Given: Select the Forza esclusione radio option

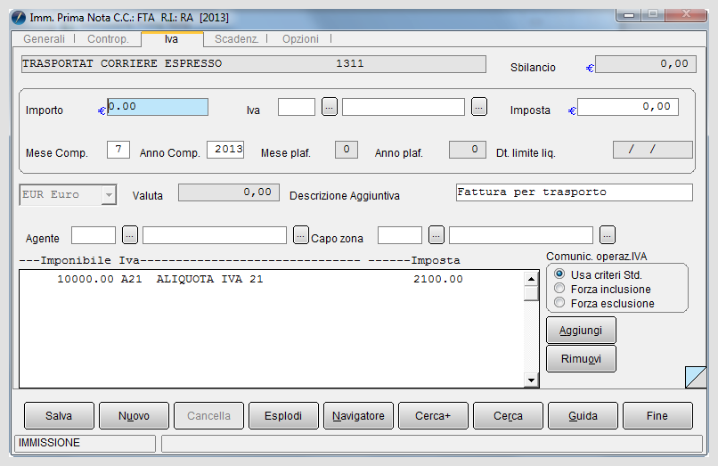Looking at the screenshot, I should [559, 302].
